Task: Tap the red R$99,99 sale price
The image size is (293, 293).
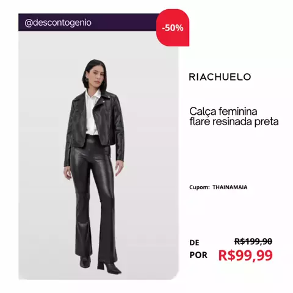Action: click(245, 255)
